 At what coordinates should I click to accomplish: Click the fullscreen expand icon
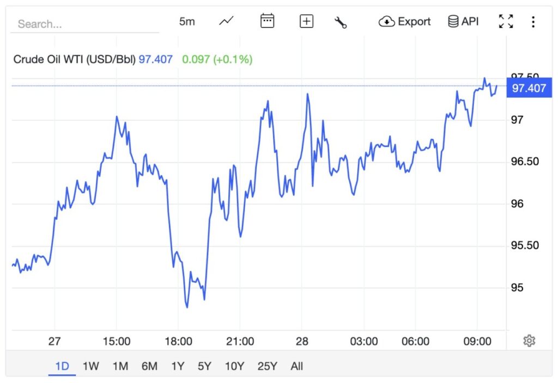tap(506, 22)
